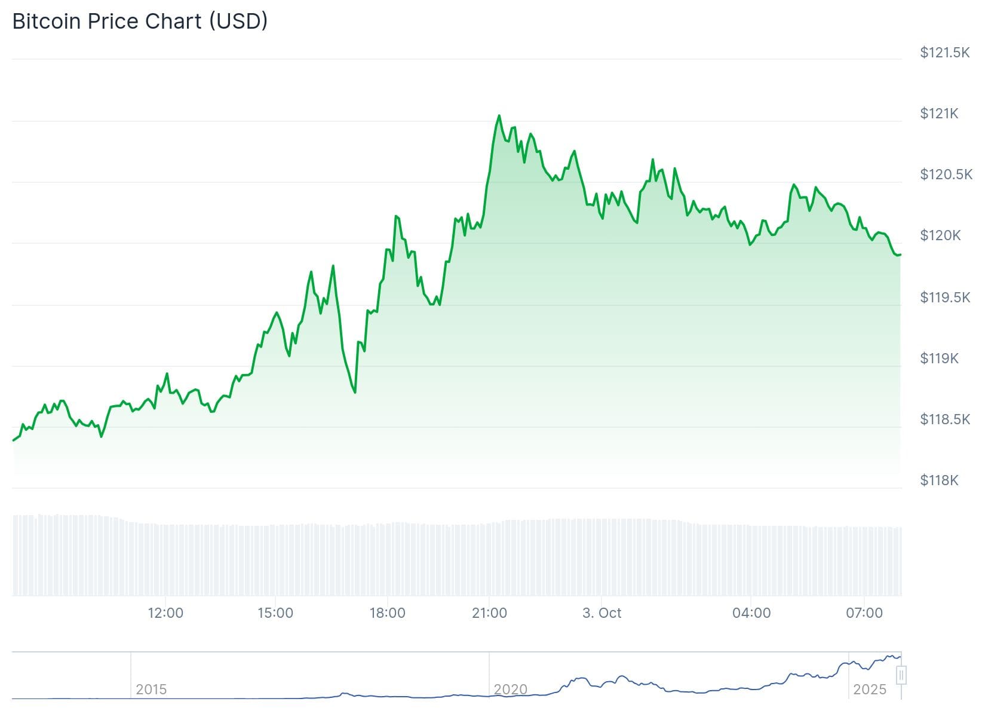Viewport: 982px width, 717px height.
Task: Click the $119.5K y-axis label
Action: click(x=945, y=297)
